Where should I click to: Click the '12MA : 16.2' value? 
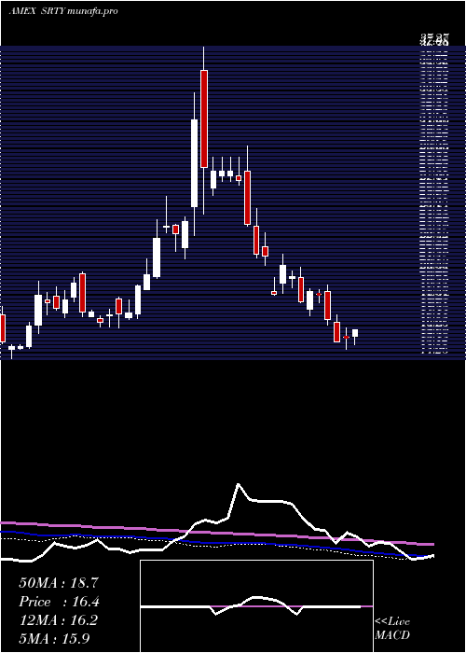[59, 620]
